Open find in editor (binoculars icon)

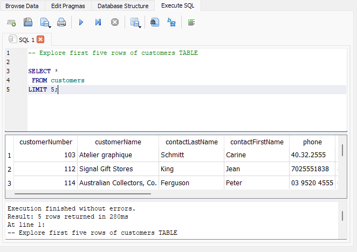point(155,23)
